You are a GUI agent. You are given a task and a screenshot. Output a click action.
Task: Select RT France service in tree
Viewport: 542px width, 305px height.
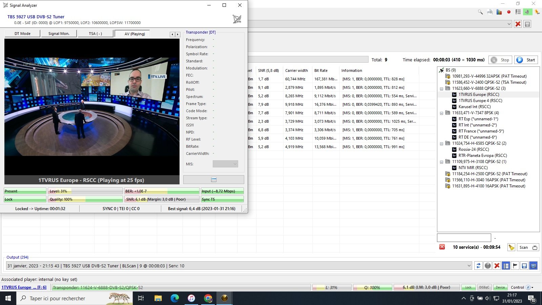[481, 131]
